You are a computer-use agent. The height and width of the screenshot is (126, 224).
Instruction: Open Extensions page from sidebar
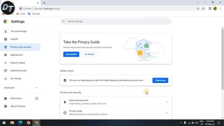click(16, 98)
